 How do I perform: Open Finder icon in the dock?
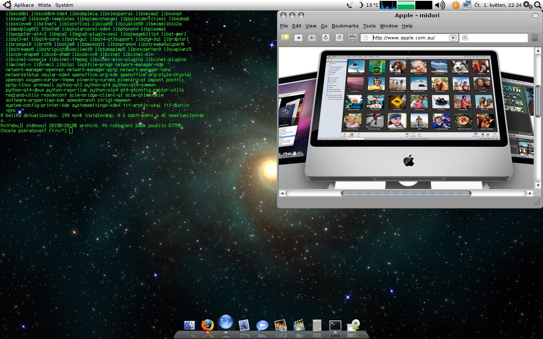(x=190, y=325)
